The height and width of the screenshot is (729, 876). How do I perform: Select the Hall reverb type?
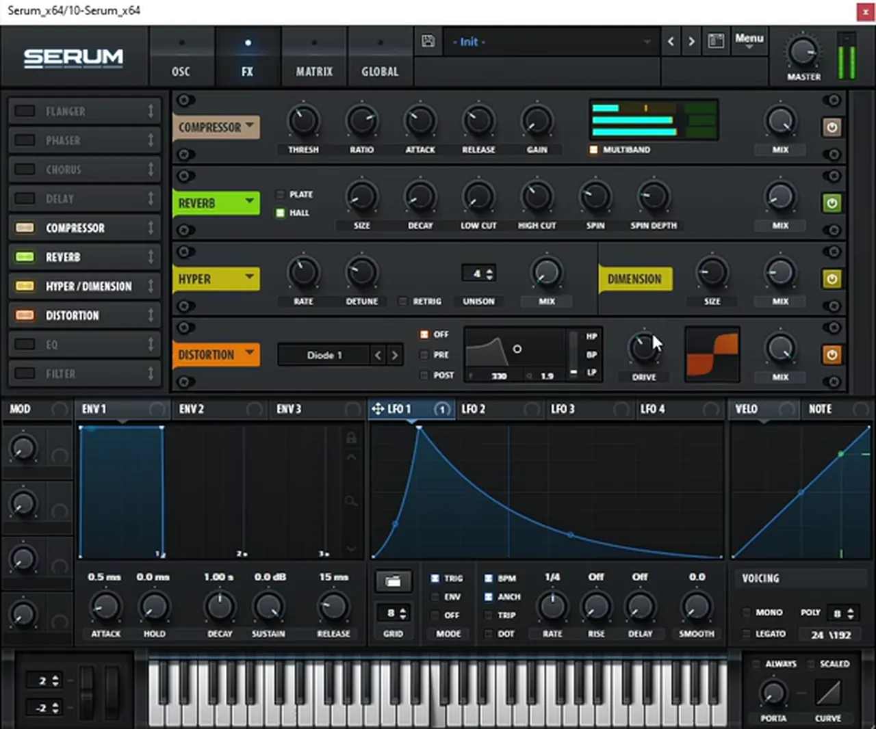[280, 213]
